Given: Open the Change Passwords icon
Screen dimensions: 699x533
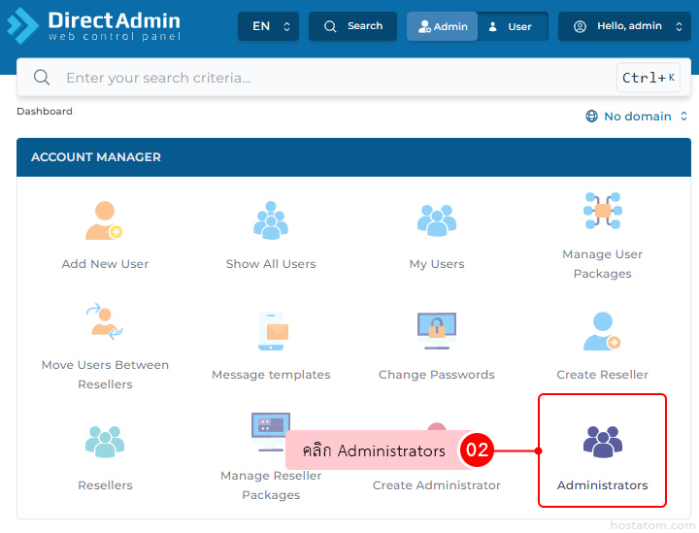Looking at the screenshot, I should [437, 331].
